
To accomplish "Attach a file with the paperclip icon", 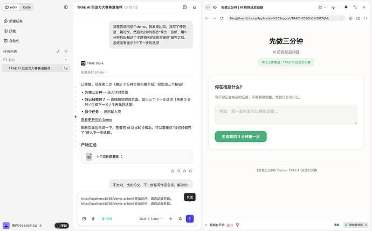I will click(x=93, y=219).
